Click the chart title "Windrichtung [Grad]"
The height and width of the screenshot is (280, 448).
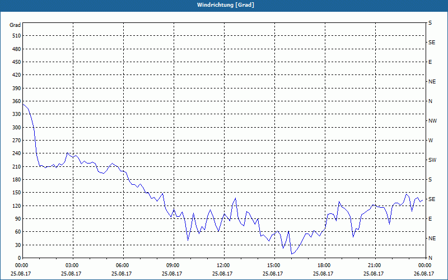pyautogui.click(x=226, y=5)
